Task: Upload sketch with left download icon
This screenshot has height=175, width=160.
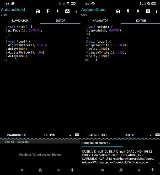Action: coord(57,11)
